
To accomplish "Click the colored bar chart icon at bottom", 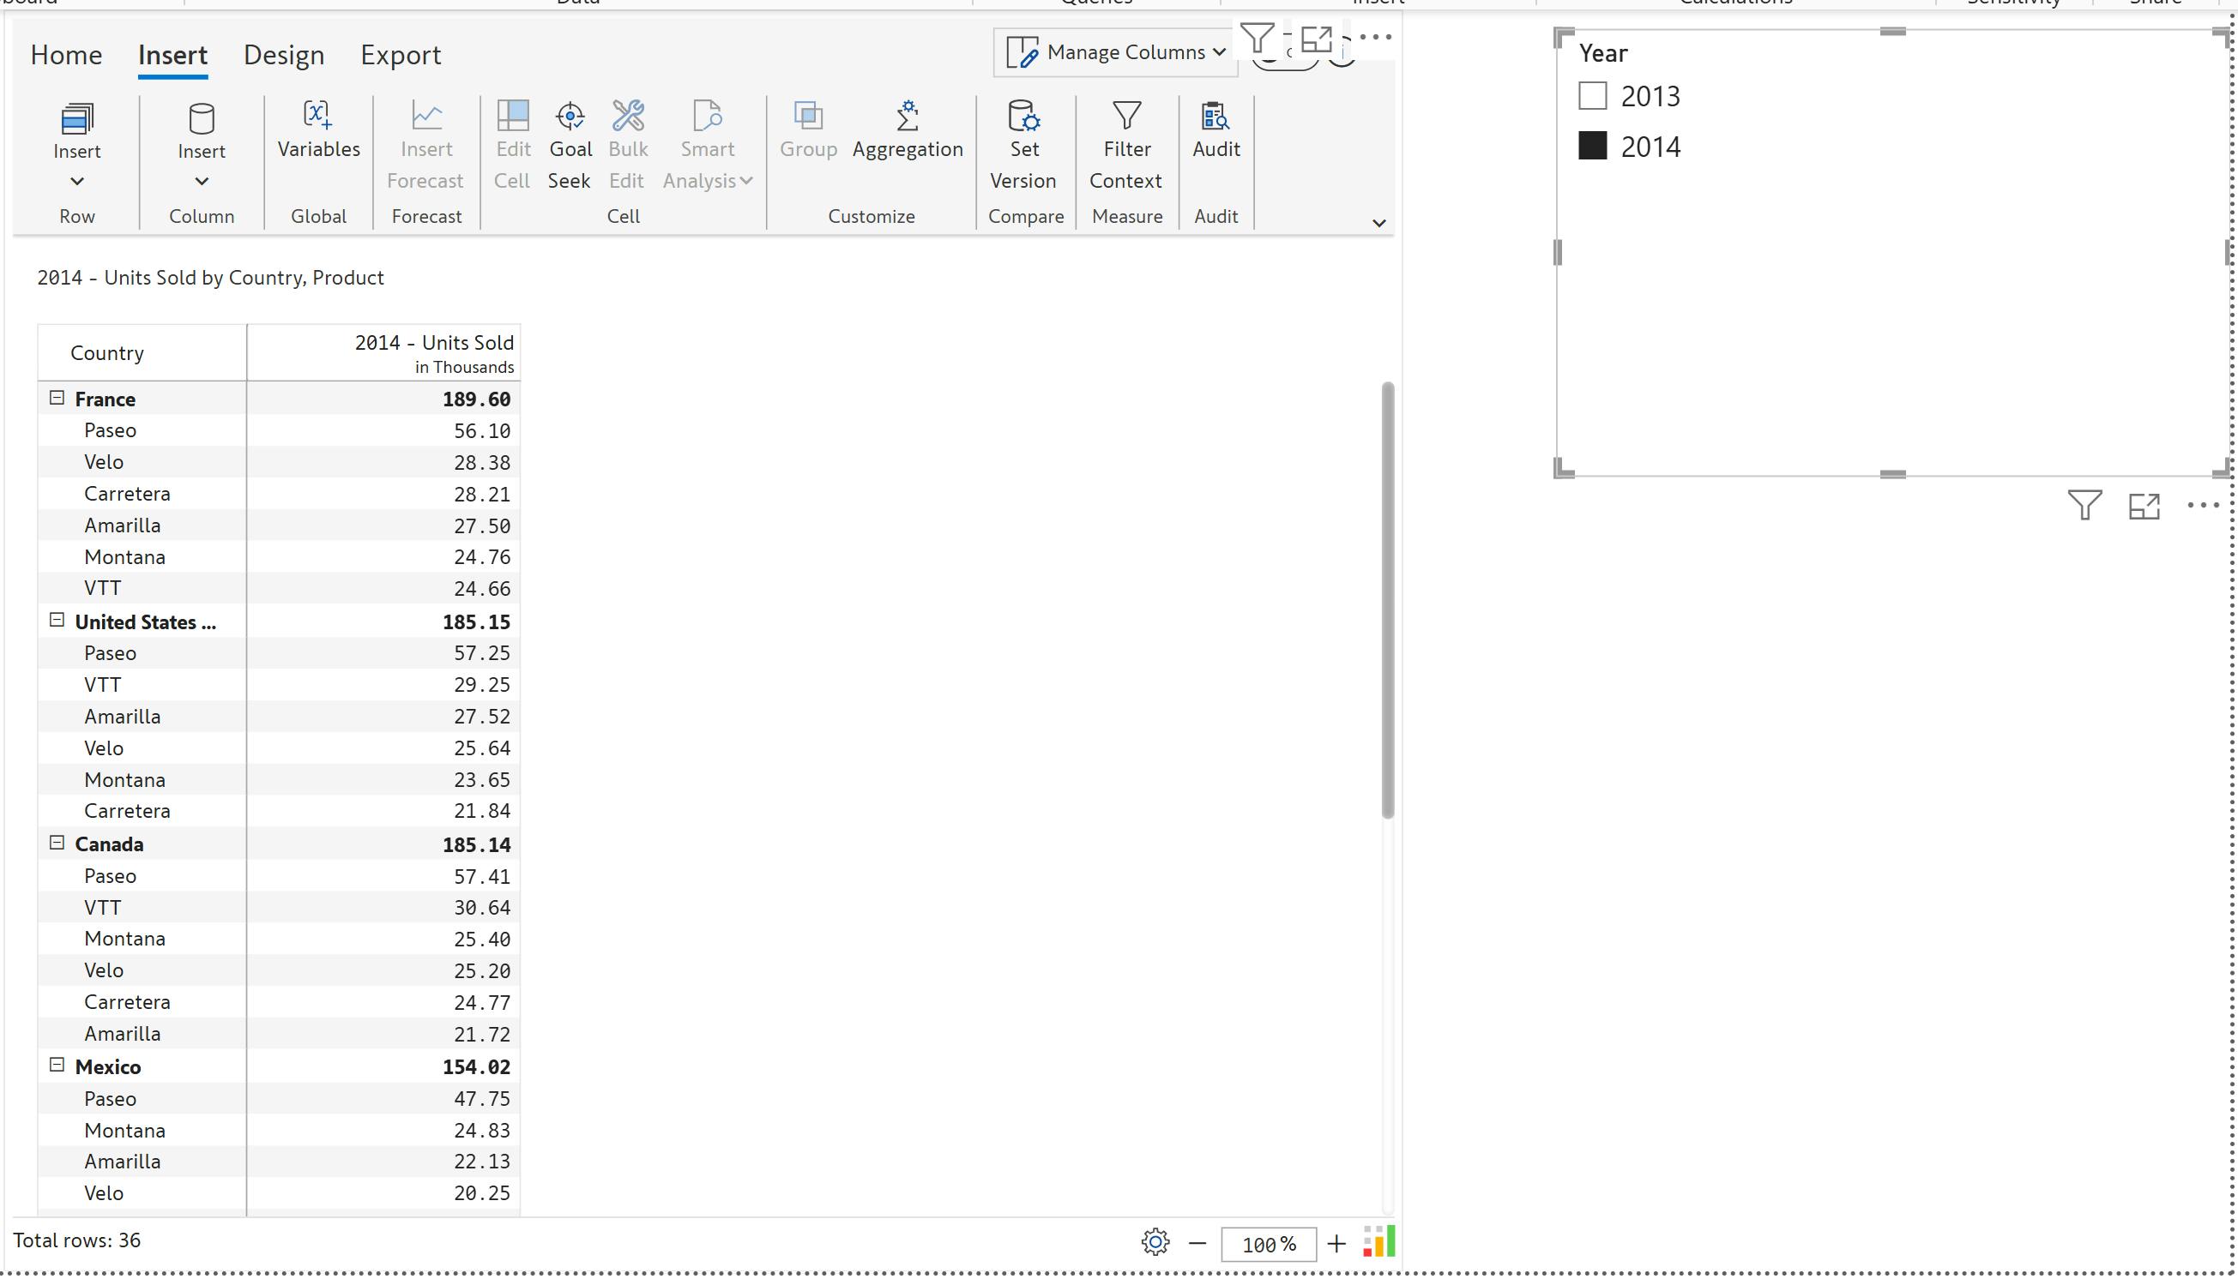I will pyautogui.click(x=1378, y=1242).
